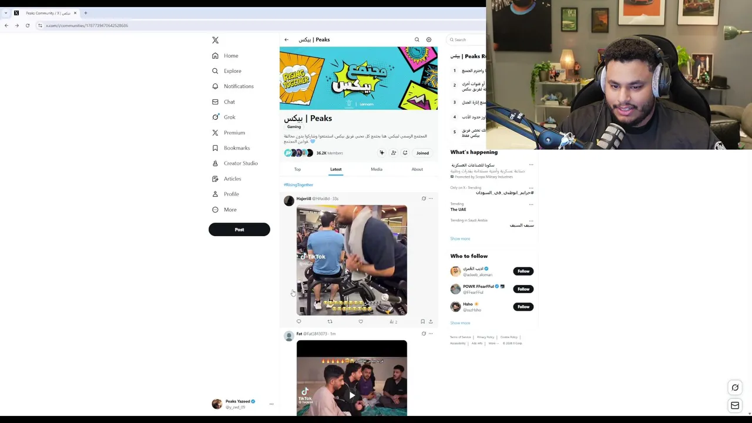752x423 pixels.
Task: Follow the first Who to follow account
Action: click(x=523, y=271)
